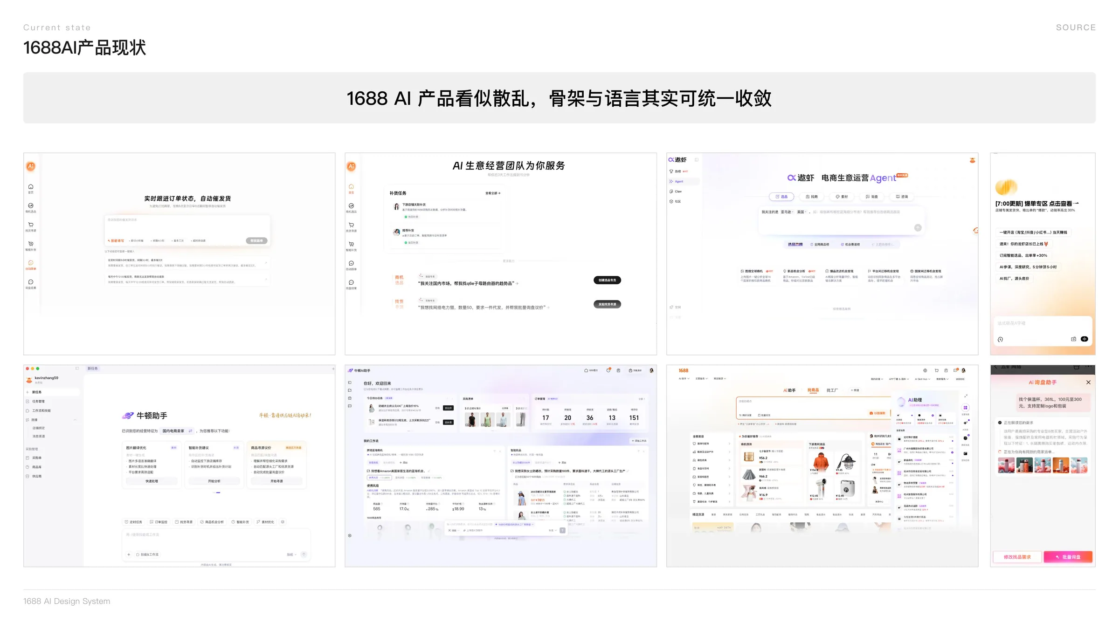Click 订阅智能选品 suggestion in mobile chat
This screenshot has width=1119, height=629.
[x=1023, y=255]
